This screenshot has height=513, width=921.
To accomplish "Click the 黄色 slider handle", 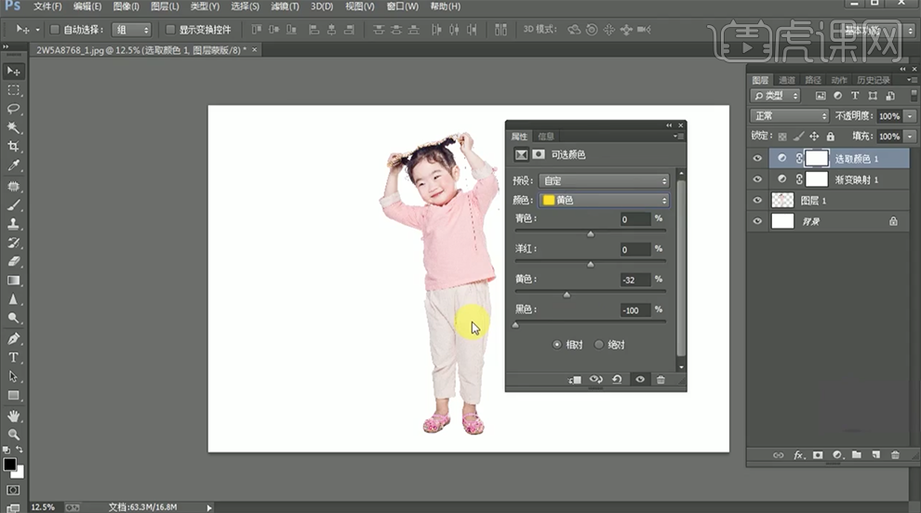I will point(567,295).
